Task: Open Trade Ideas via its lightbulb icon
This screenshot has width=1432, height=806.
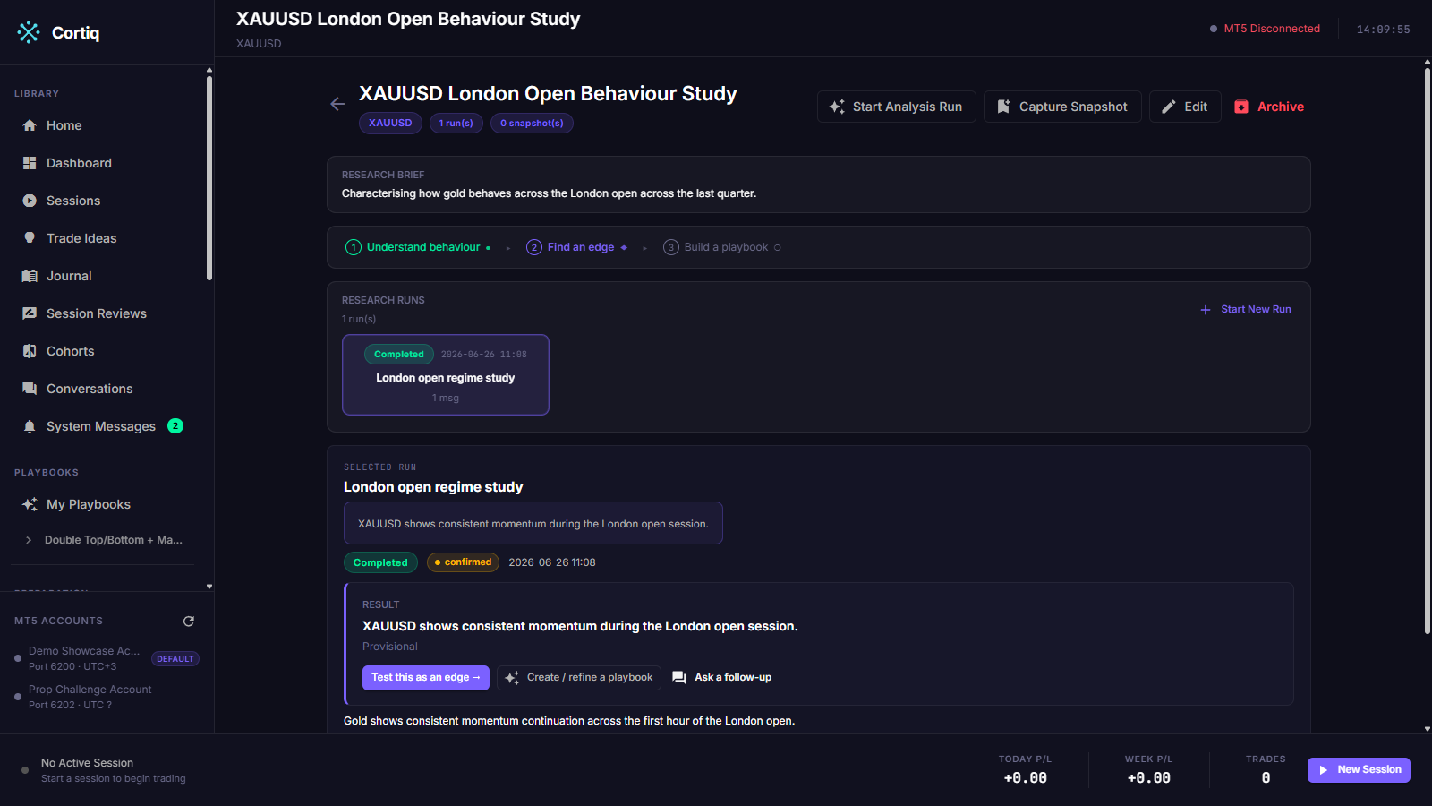Action: click(30, 238)
